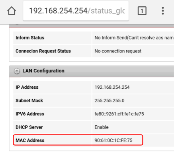174x152 pixels.
Task: Click the 255.255.255.0 subnet value
Action: point(109,101)
